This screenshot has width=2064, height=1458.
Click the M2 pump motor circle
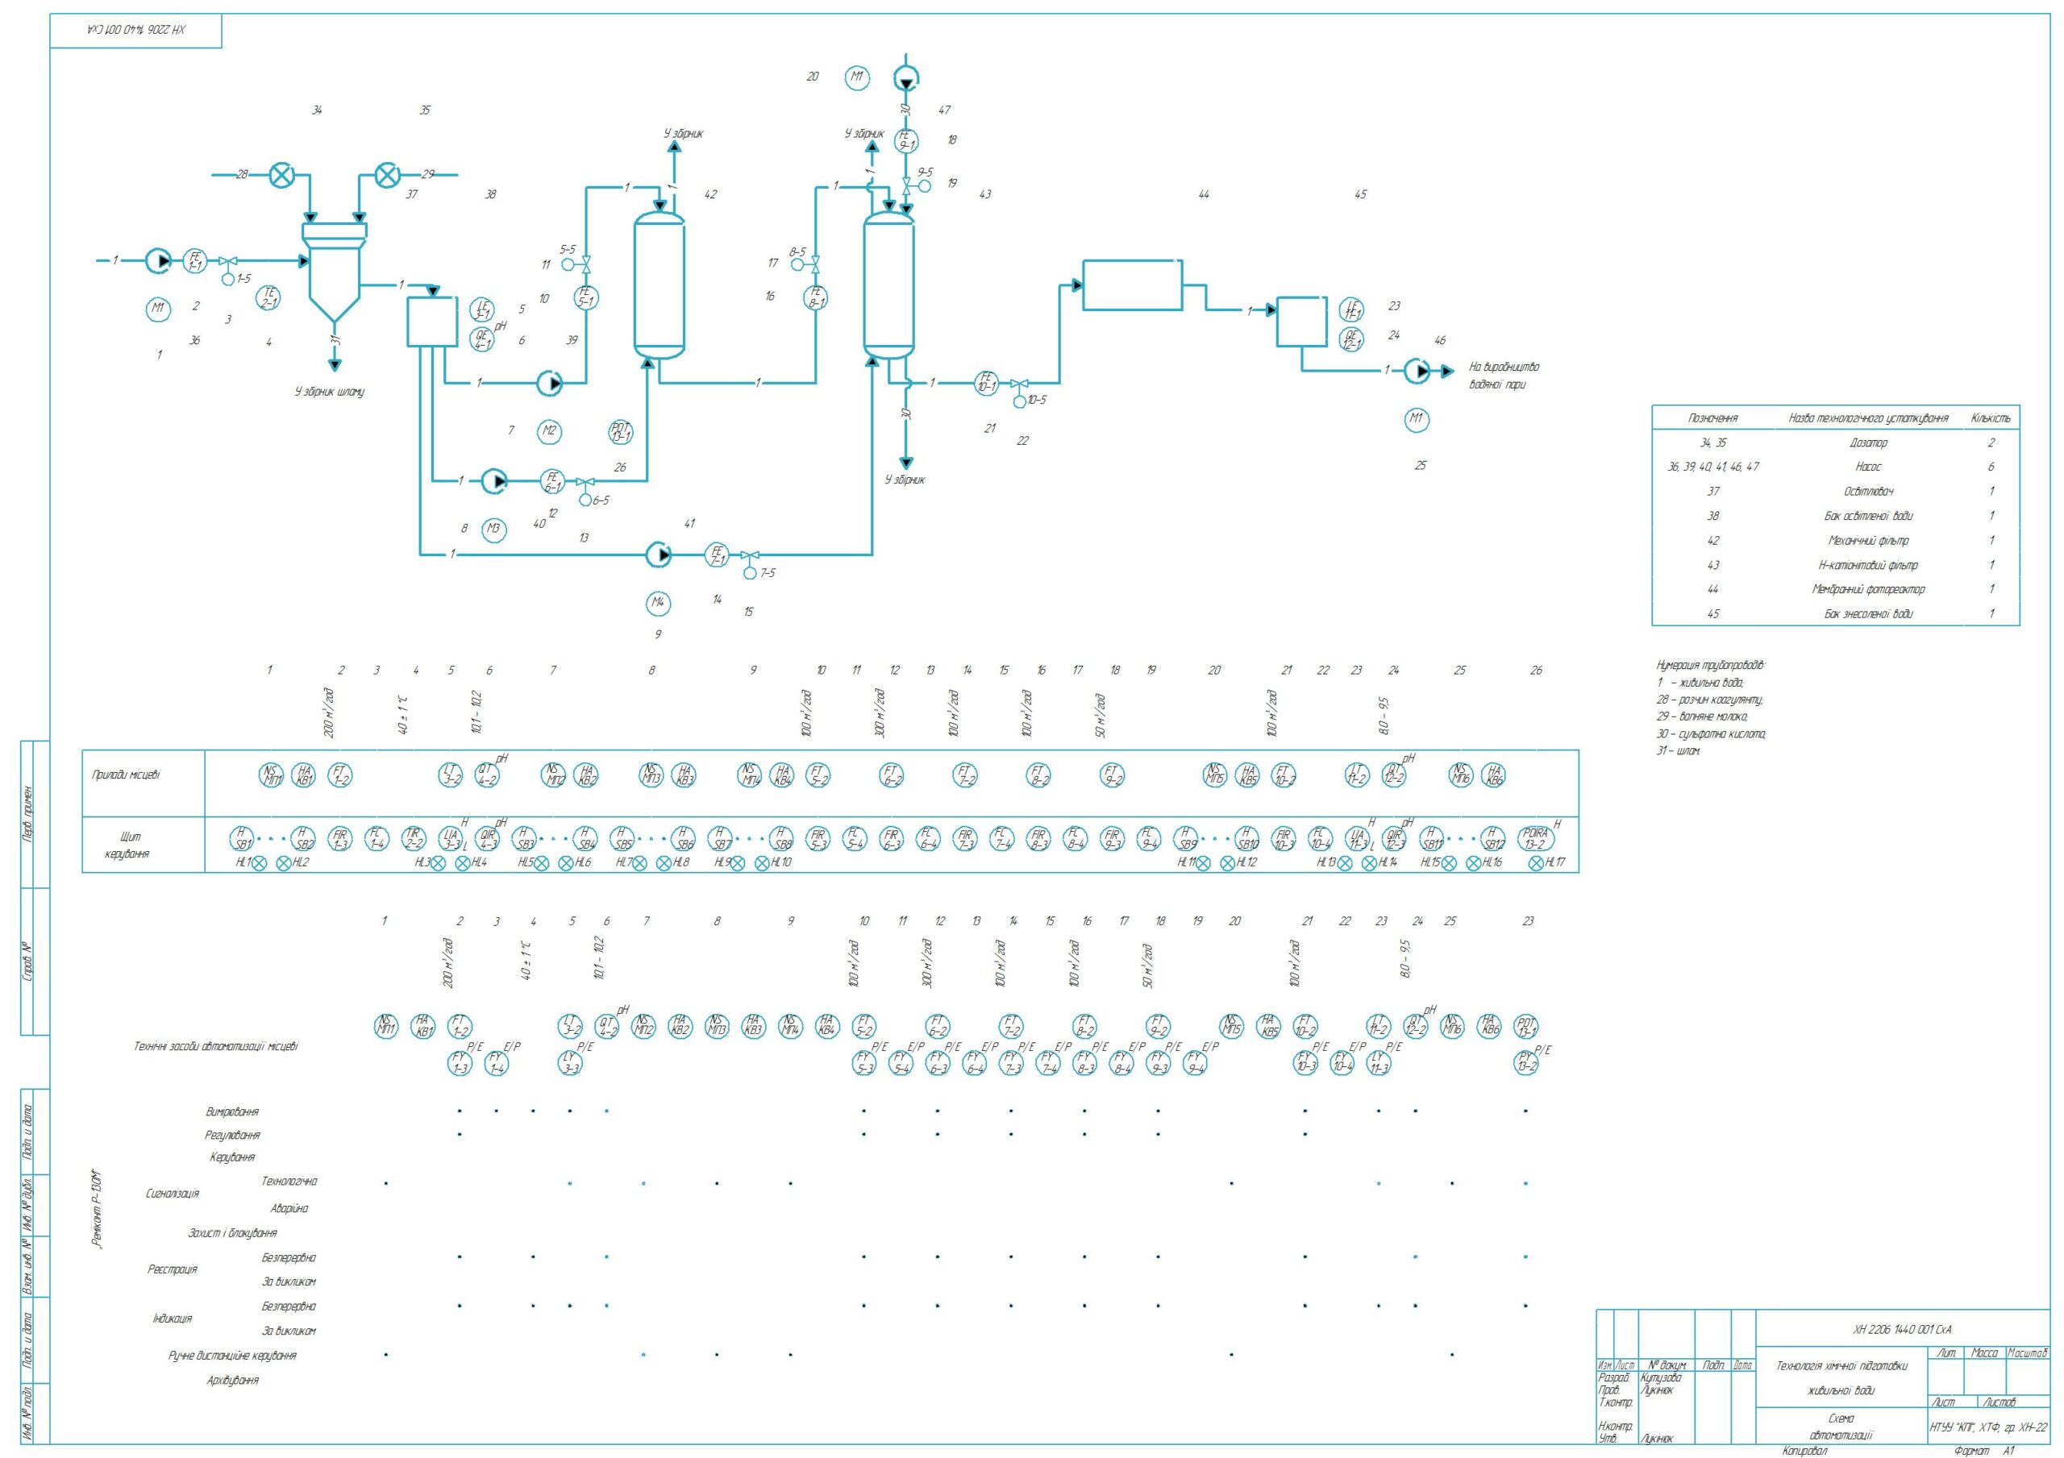coord(549,431)
